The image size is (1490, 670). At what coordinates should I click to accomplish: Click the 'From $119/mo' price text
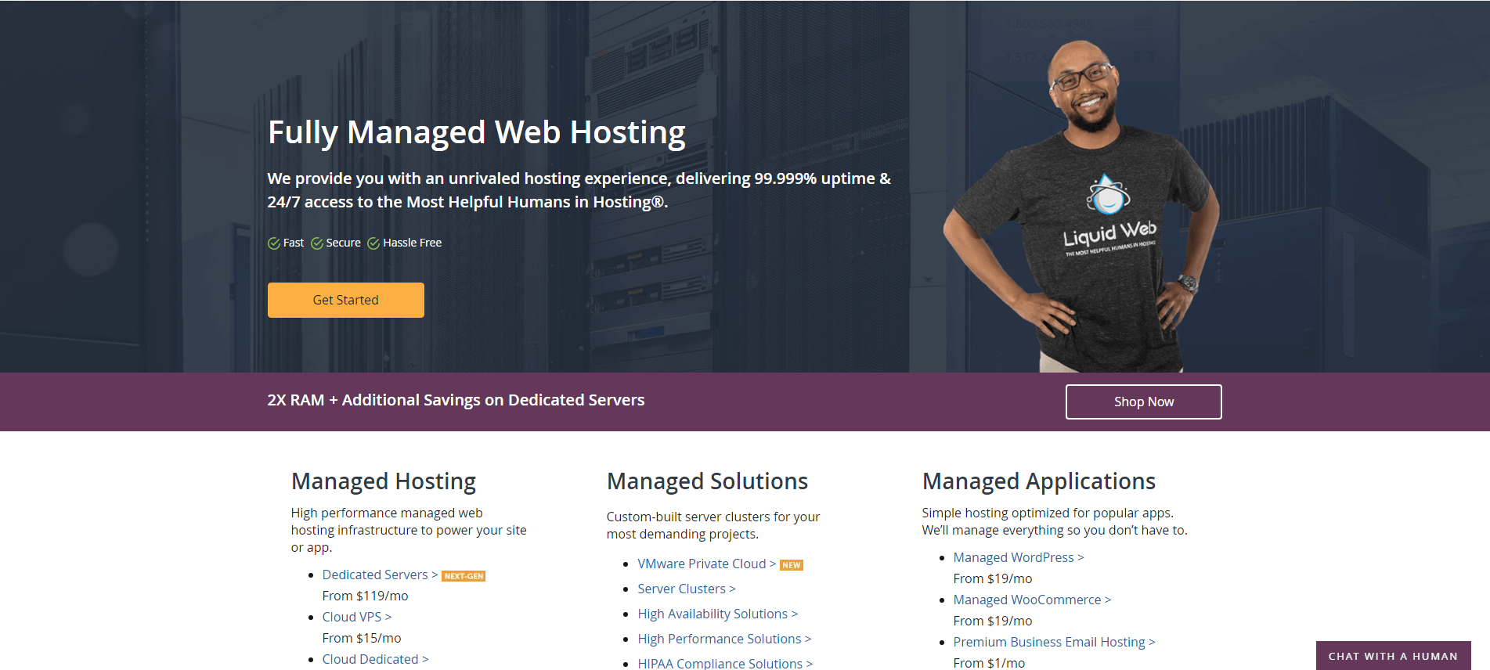[365, 596]
